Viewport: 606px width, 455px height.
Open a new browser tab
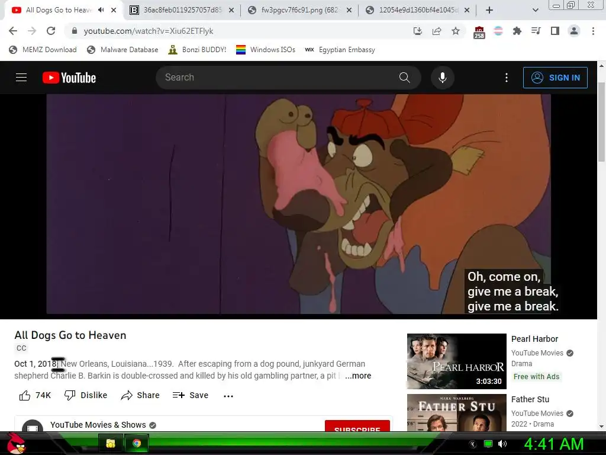(489, 10)
